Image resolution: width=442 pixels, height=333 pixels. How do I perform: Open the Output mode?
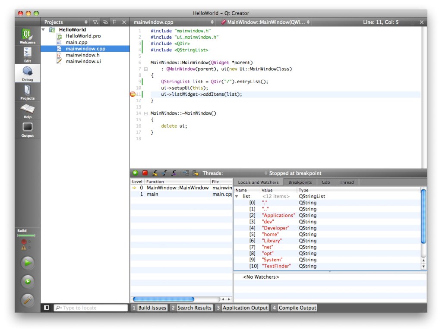point(27,129)
